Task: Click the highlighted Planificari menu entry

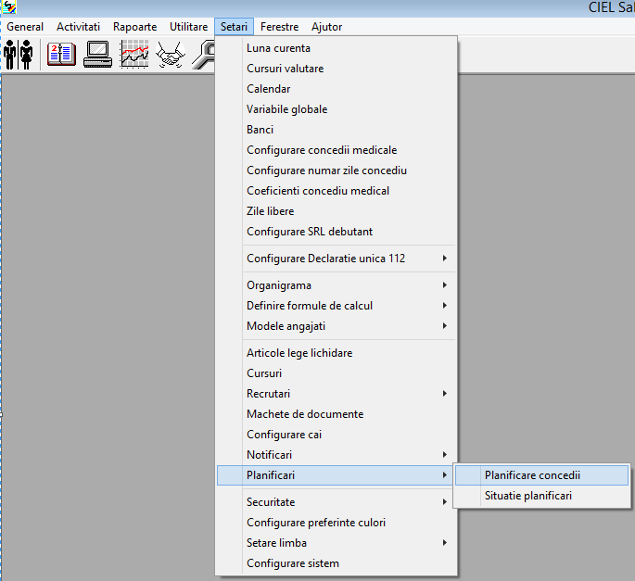Action: [337, 475]
